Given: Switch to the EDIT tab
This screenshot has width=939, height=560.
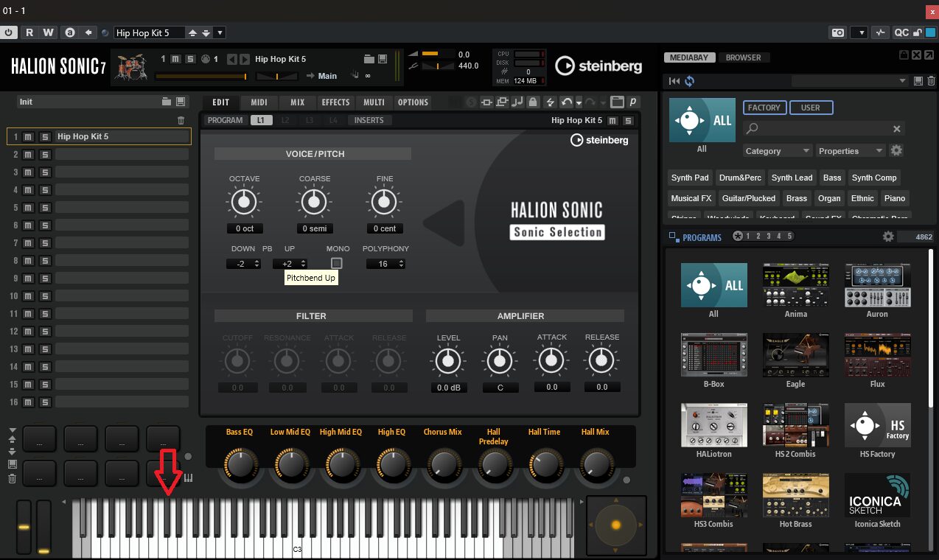Looking at the screenshot, I should click(221, 102).
